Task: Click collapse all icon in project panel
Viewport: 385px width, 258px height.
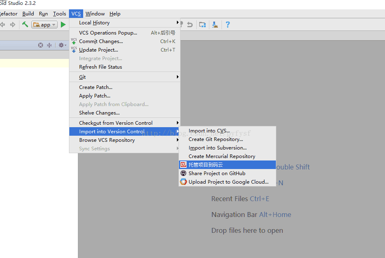Action: (49, 45)
